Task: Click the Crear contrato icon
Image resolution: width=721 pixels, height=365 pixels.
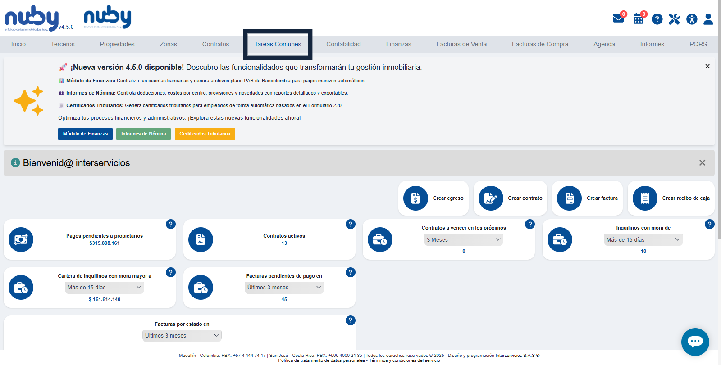Action: [490, 198]
